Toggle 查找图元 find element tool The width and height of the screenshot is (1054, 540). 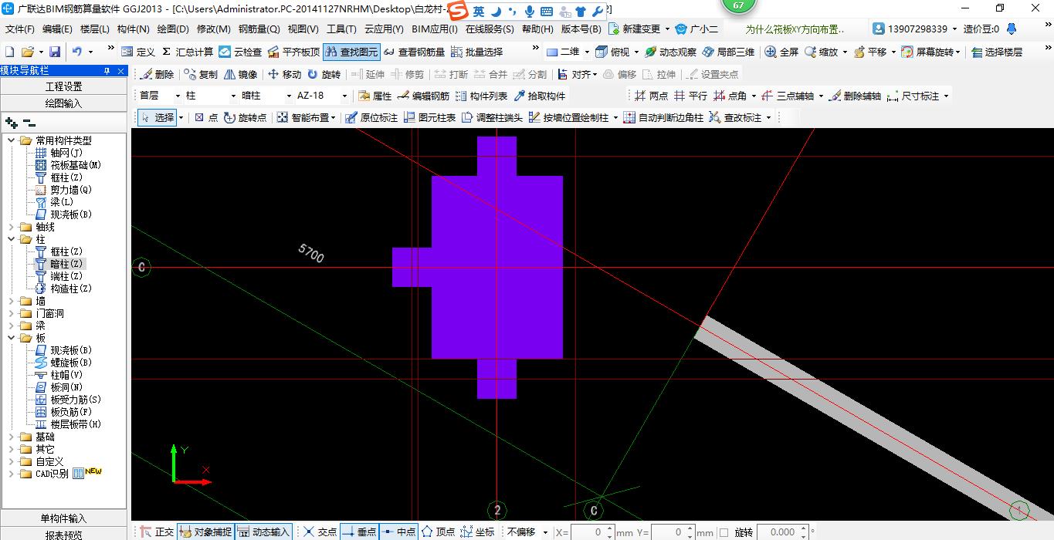pos(351,52)
